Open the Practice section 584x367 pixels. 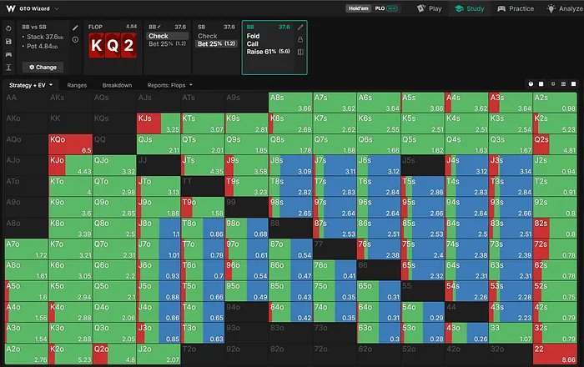coord(516,8)
